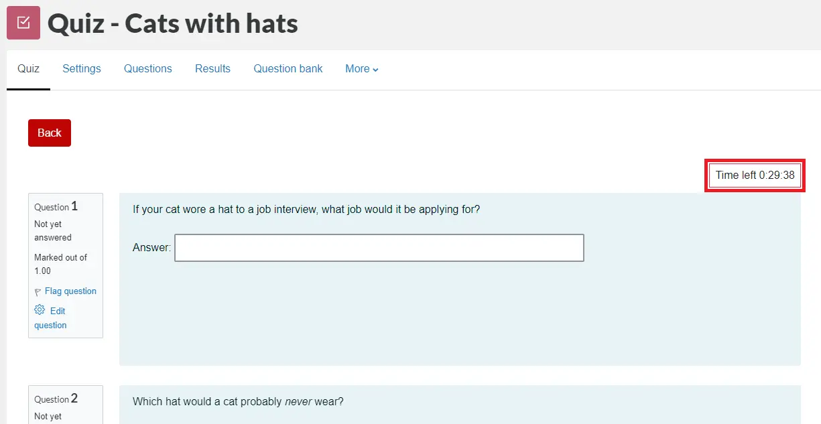Click the Question 2 number label

coord(56,399)
